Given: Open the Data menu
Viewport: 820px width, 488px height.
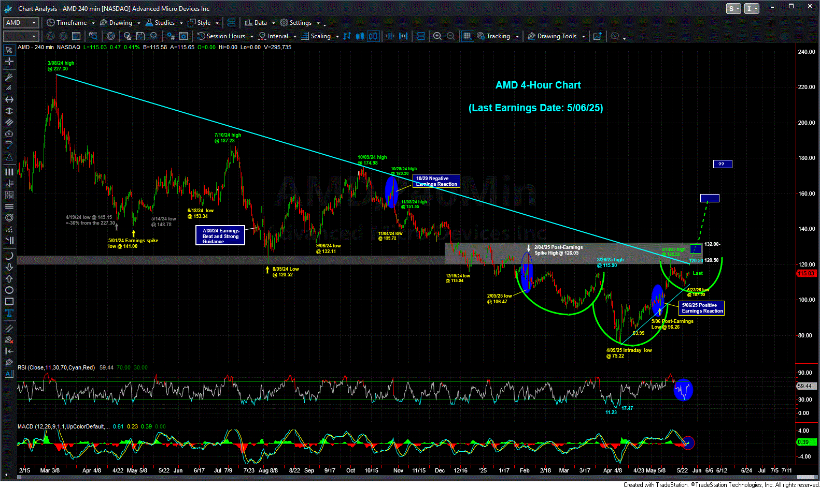Looking at the screenshot, I should point(256,22).
